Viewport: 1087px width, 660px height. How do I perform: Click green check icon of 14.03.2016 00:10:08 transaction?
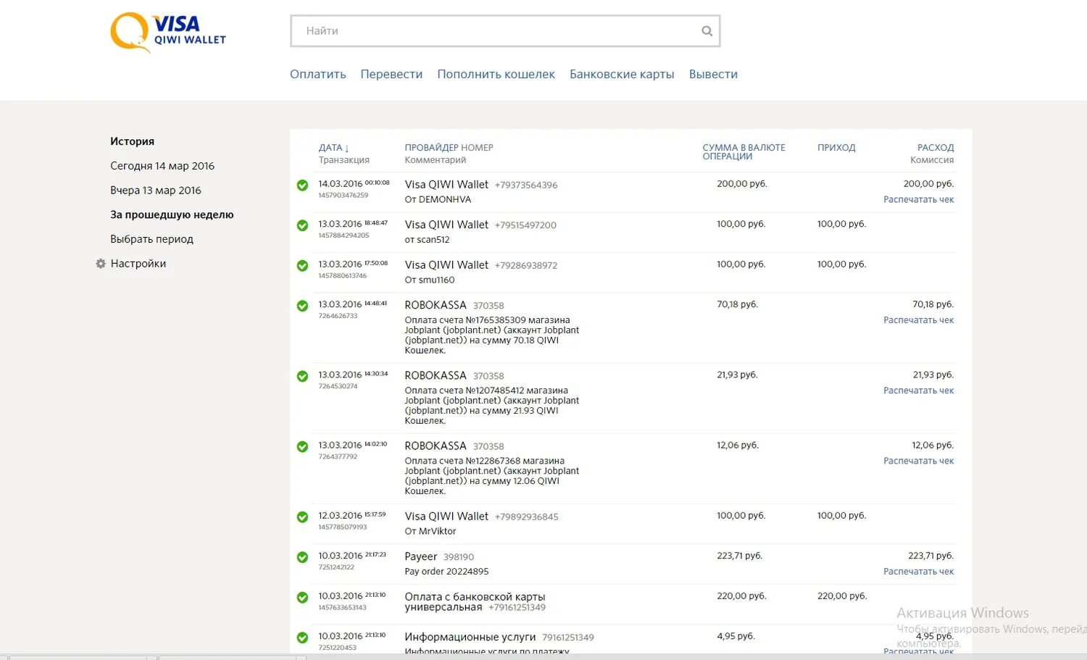click(x=303, y=185)
